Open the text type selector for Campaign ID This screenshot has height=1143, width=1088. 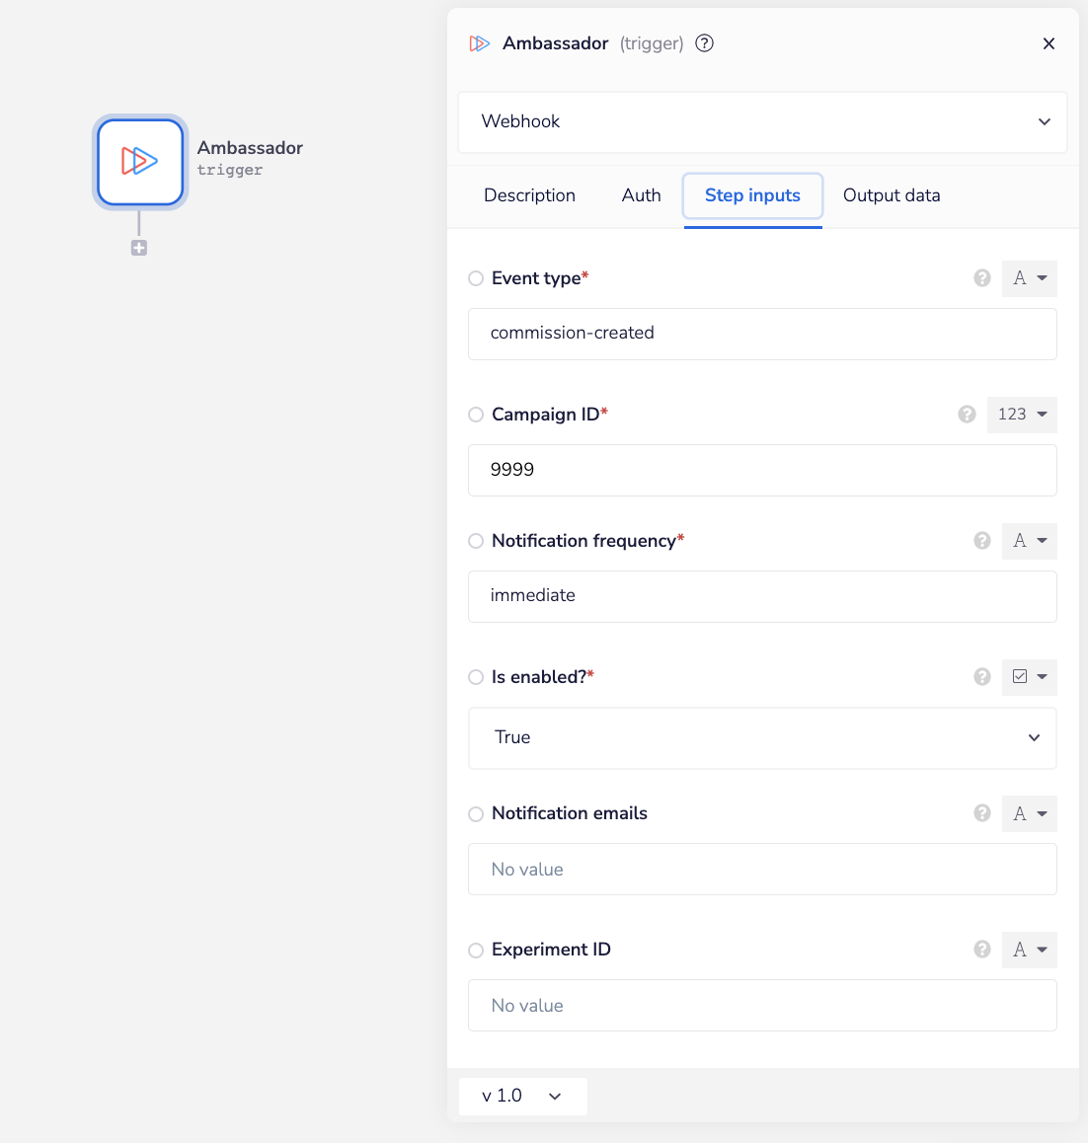coord(1022,415)
